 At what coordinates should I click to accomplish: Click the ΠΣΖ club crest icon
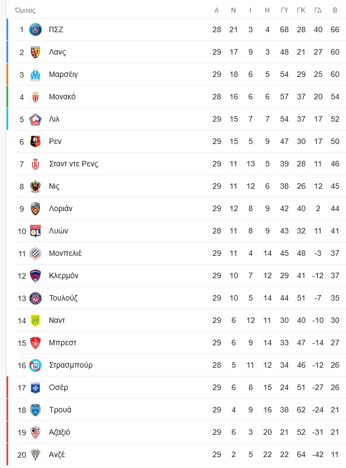point(35,29)
